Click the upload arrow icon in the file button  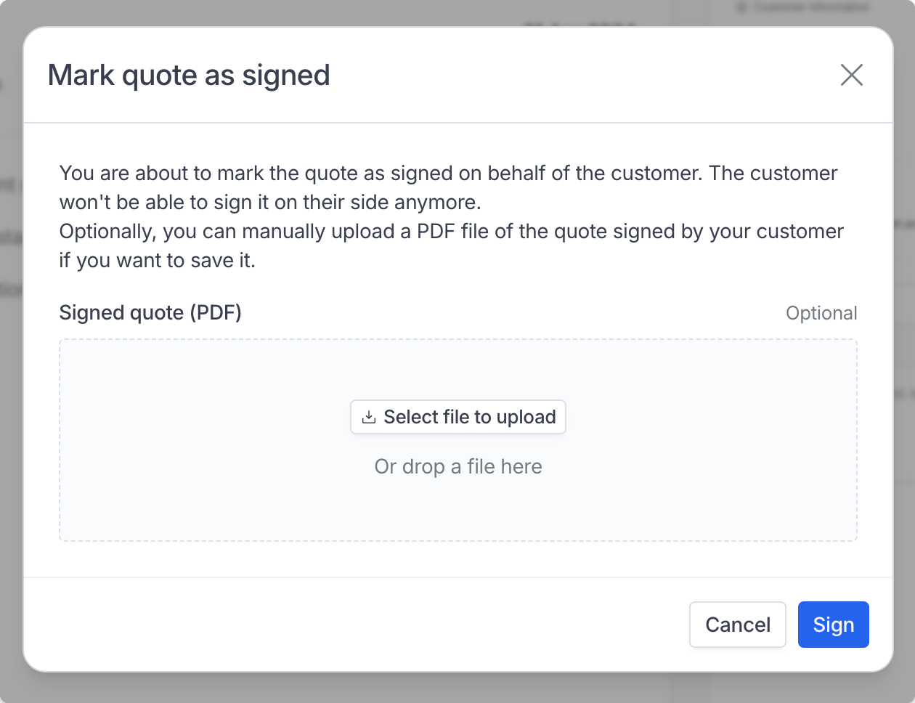(x=369, y=417)
